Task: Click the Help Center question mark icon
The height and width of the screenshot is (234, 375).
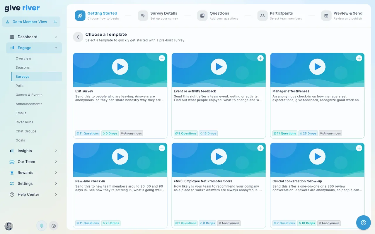Action: click(12, 195)
